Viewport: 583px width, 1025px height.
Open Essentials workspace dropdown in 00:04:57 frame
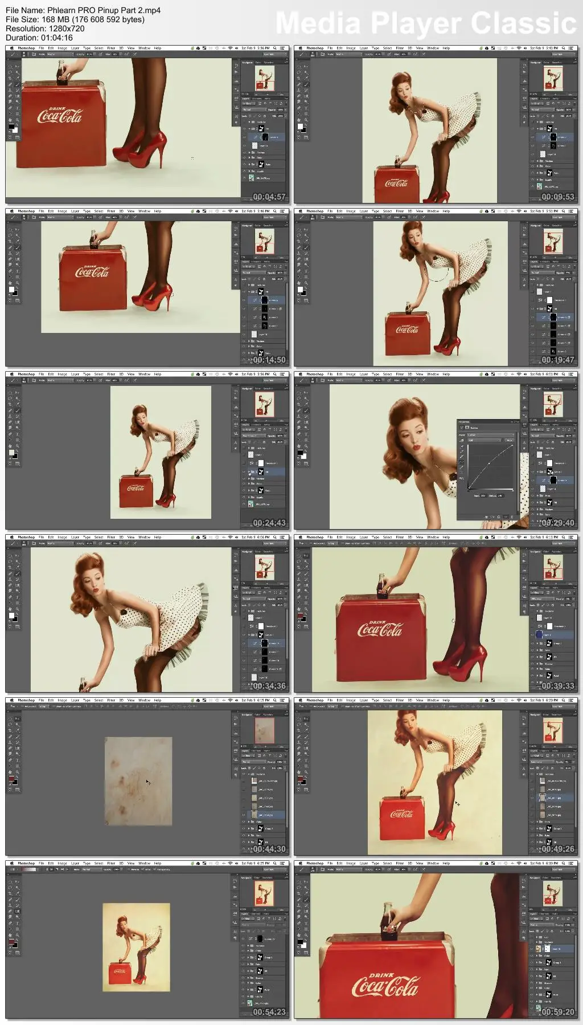click(275, 54)
